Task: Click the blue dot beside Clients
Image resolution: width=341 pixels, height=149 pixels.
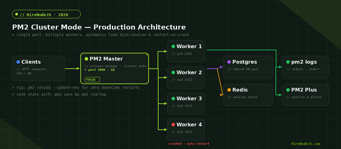Action: point(18,62)
